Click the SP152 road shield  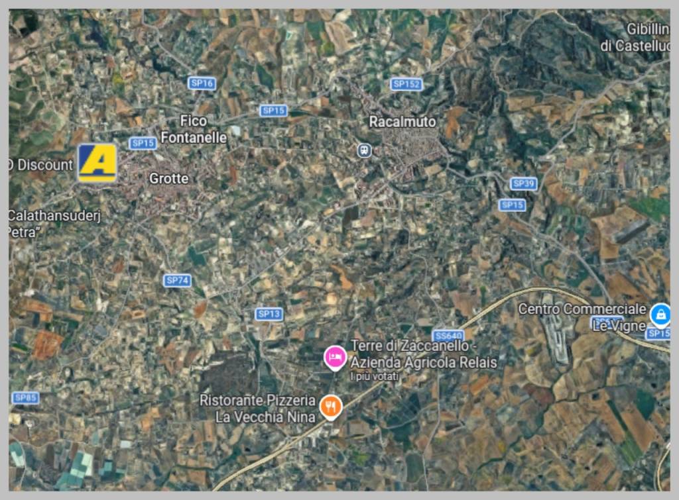point(406,84)
